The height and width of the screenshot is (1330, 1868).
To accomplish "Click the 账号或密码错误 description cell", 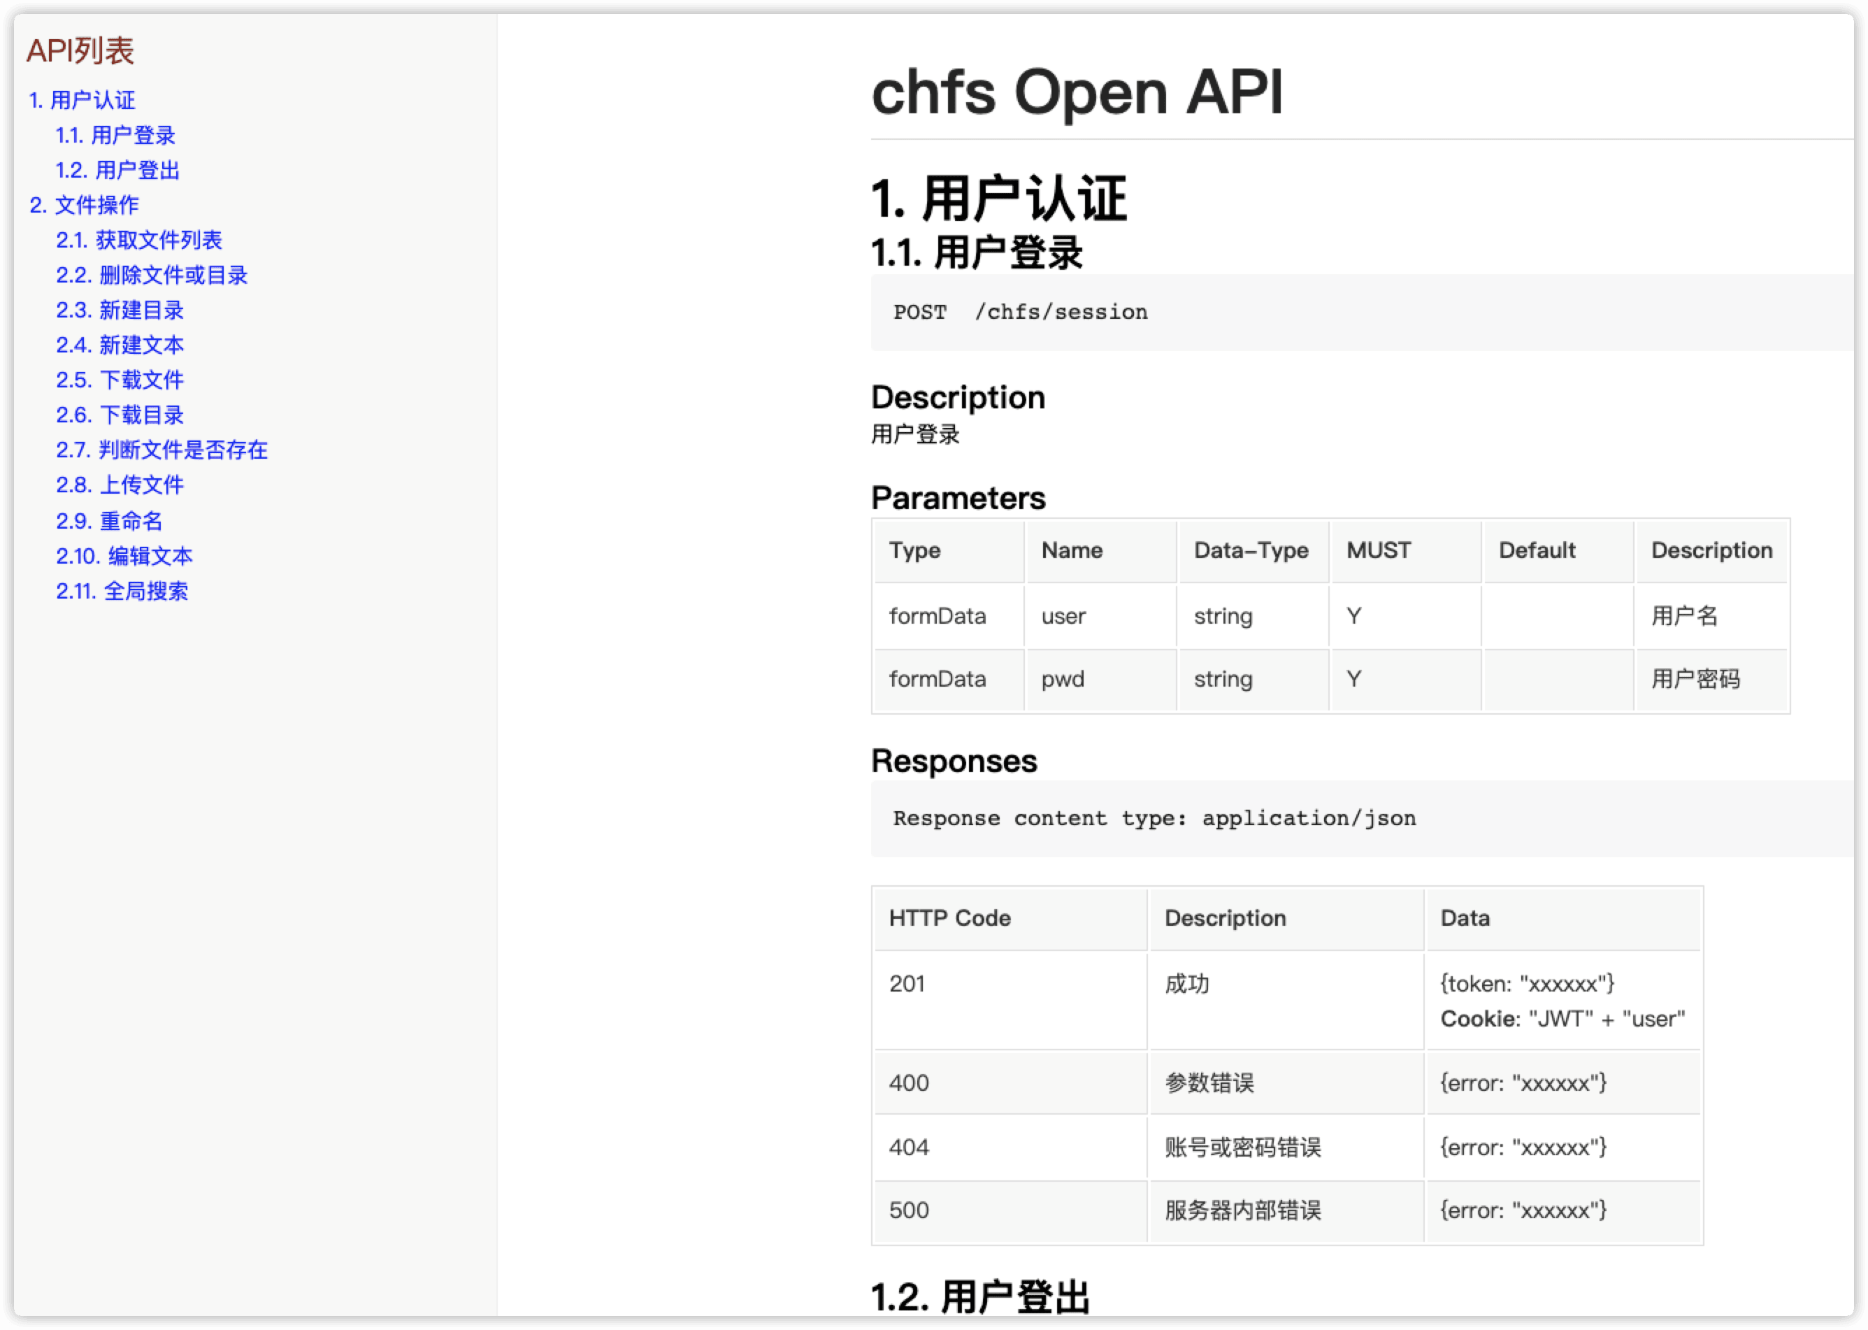I will click(1286, 1147).
